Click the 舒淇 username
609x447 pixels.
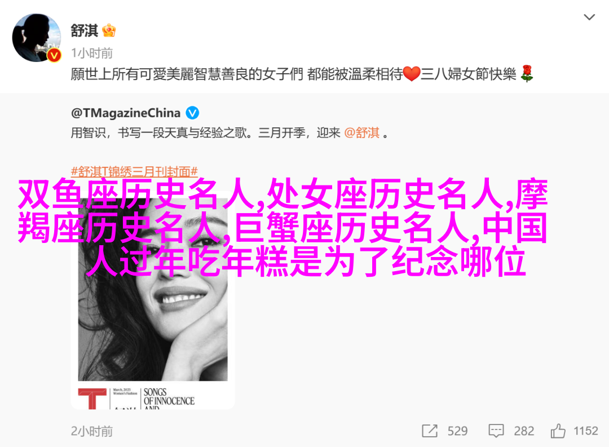(84, 30)
